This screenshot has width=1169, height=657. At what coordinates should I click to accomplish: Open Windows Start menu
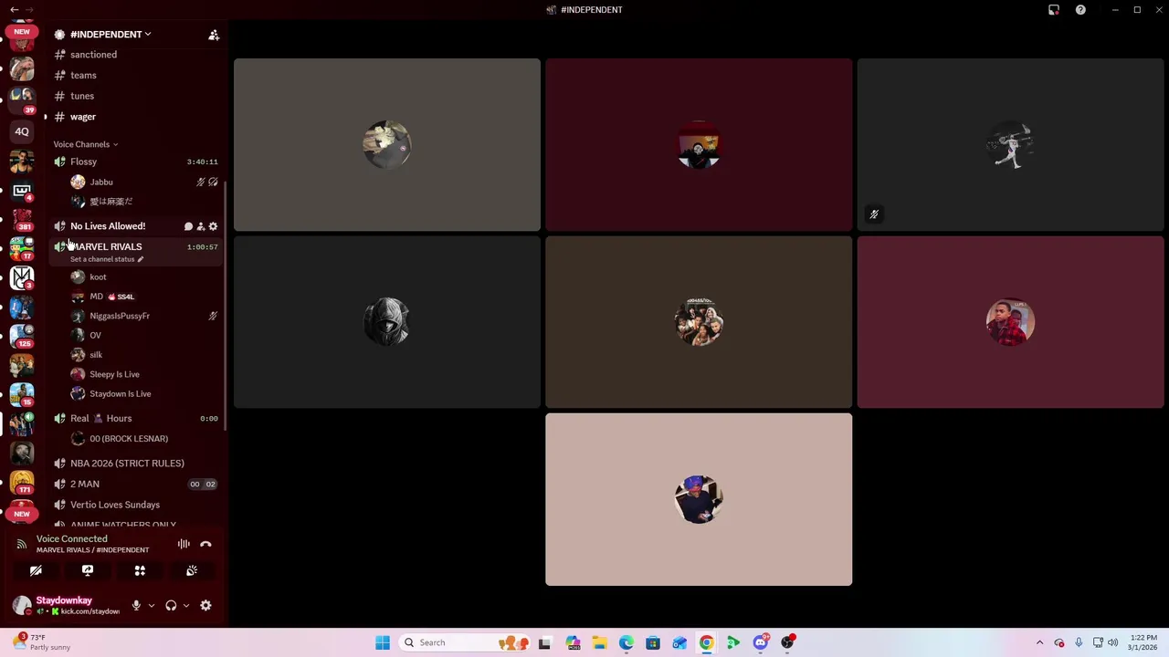click(x=383, y=642)
